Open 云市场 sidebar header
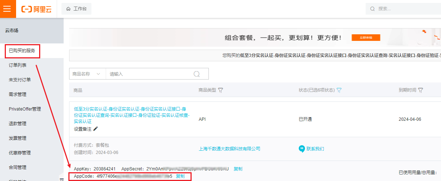The height and width of the screenshot is (181, 441). click(12, 31)
